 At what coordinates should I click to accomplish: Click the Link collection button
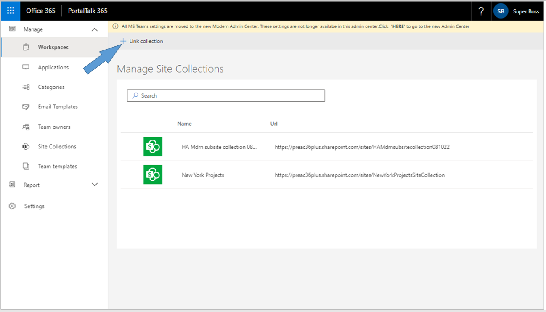coord(146,41)
